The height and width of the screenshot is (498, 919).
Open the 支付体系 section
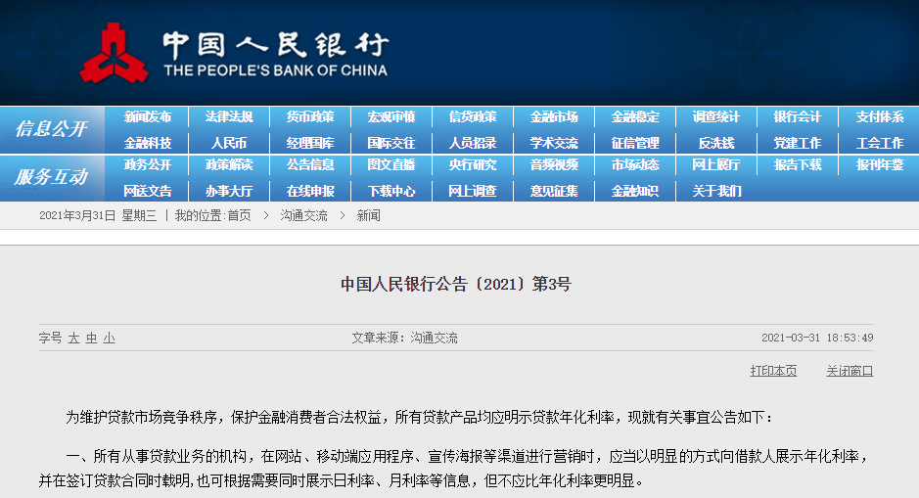click(879, 117)
